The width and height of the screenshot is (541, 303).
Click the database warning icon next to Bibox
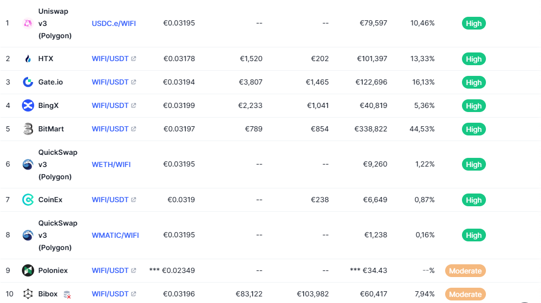[67, 294]
